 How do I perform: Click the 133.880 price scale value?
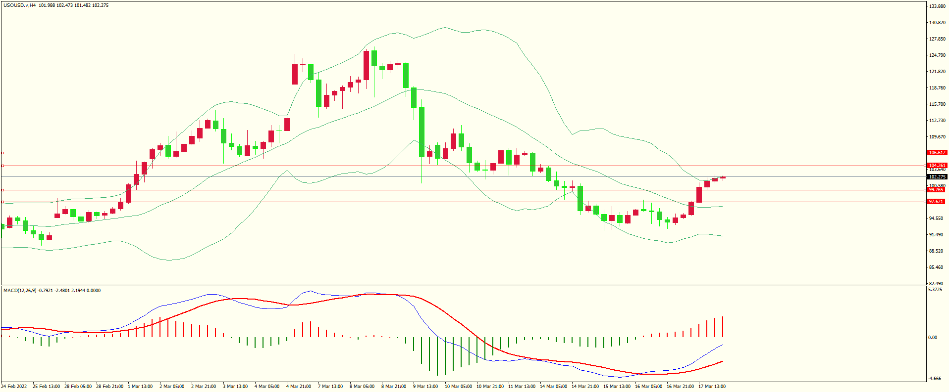[x=937, y=6]
